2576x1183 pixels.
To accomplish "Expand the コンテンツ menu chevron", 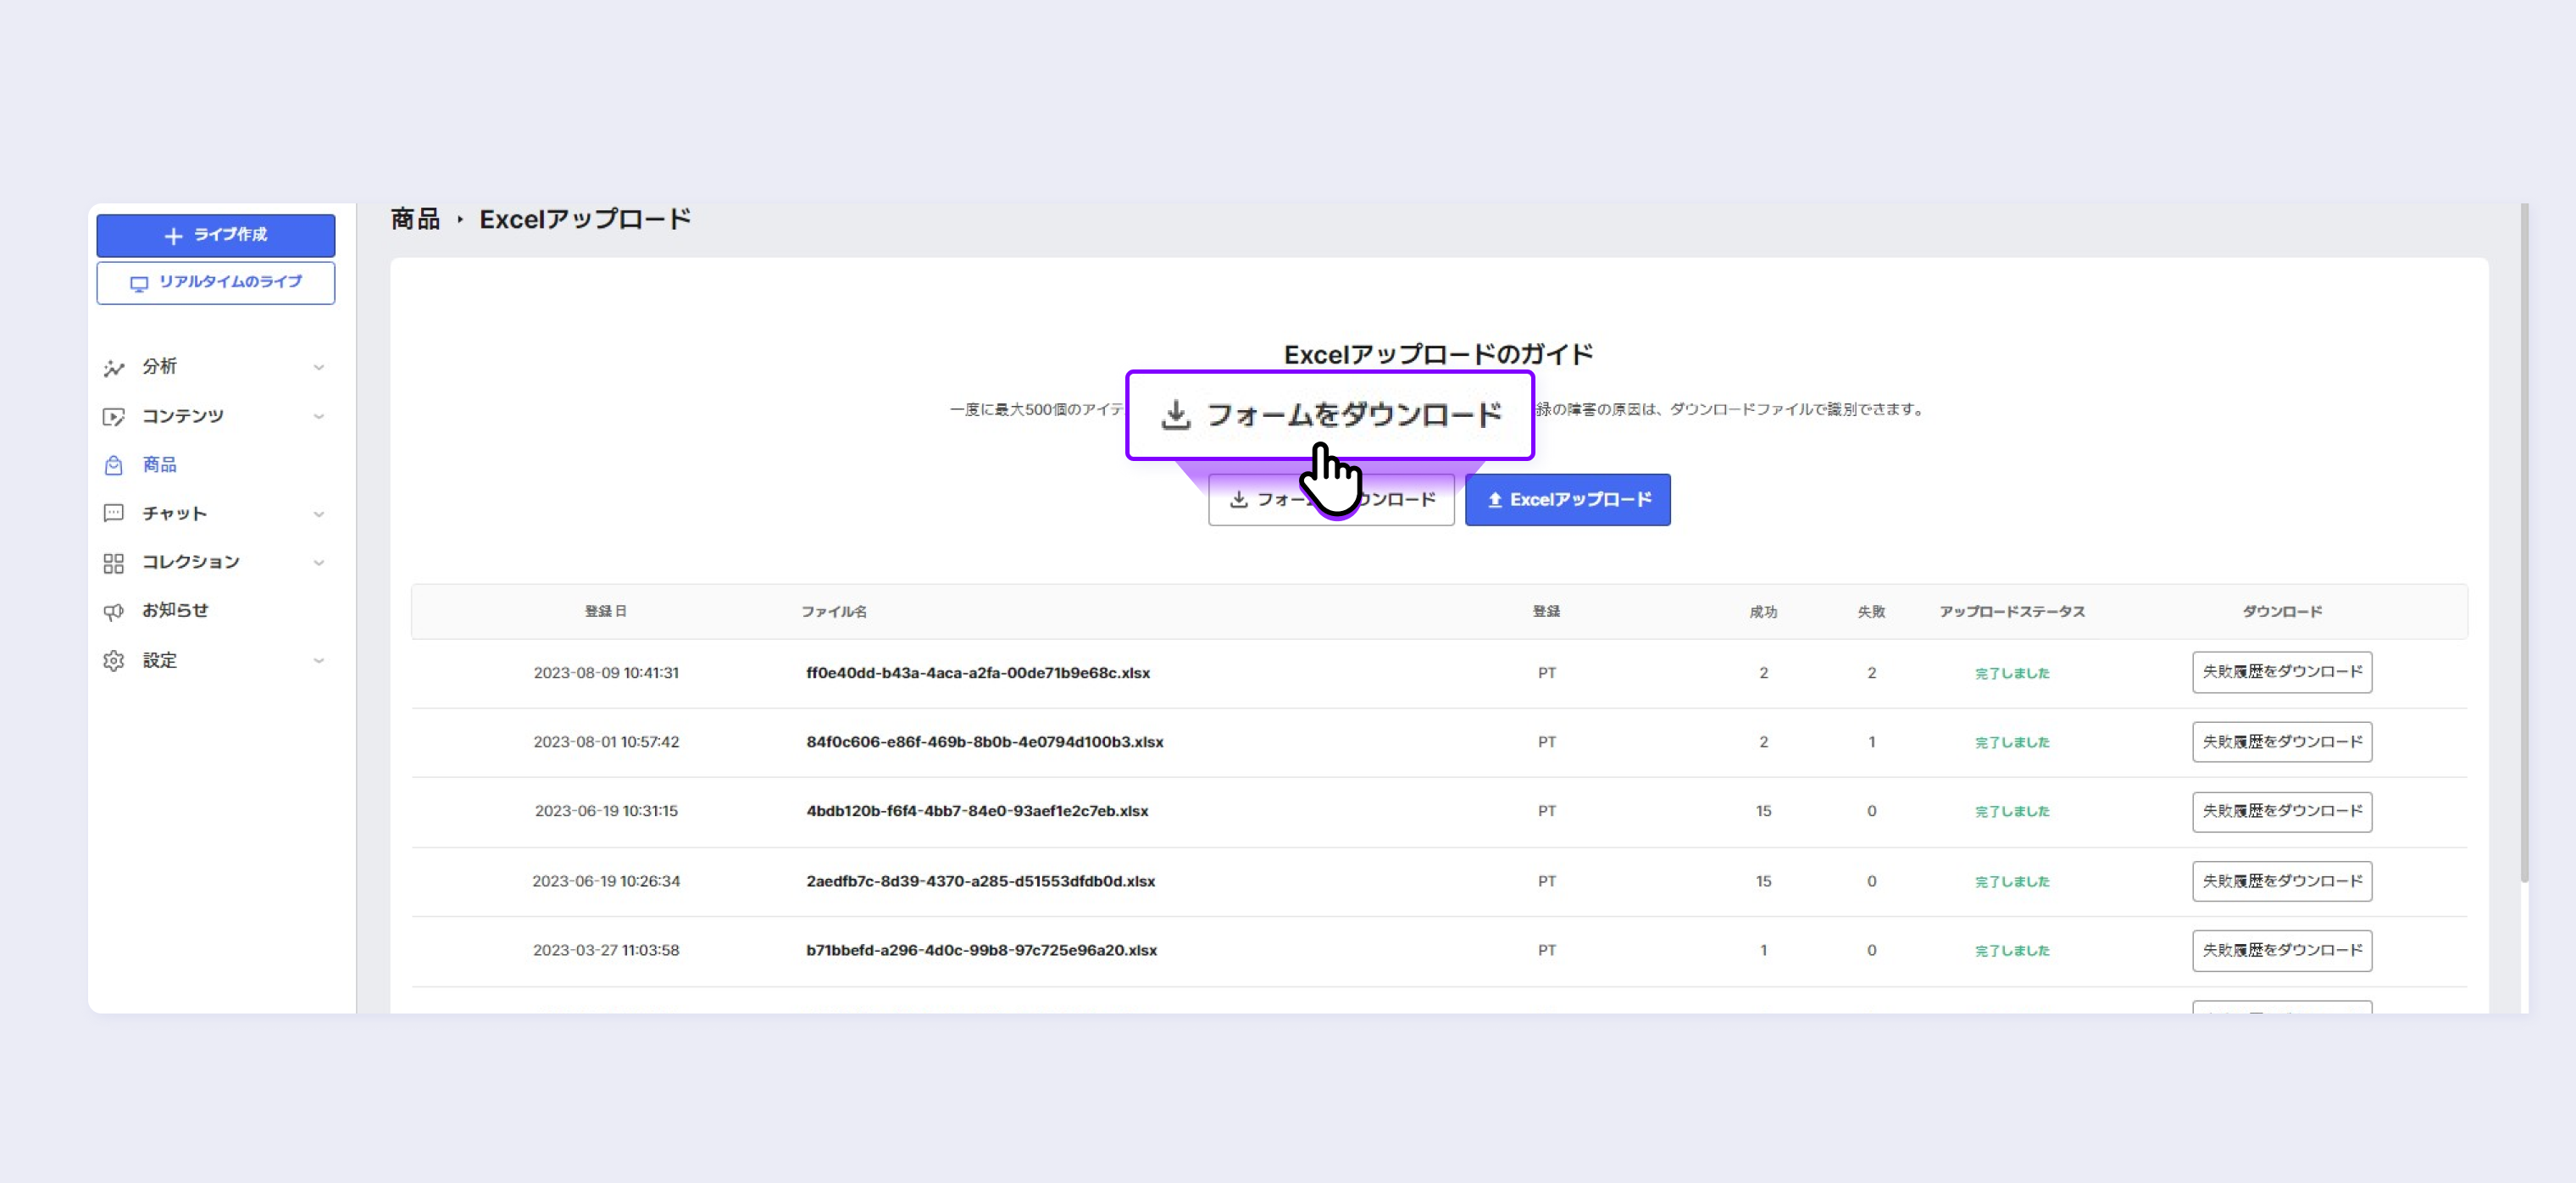I will click(319, 416).
